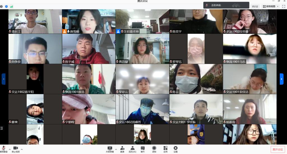287x154 pixels.
Task: Check the green network signal icon
Action: (11, 6)
